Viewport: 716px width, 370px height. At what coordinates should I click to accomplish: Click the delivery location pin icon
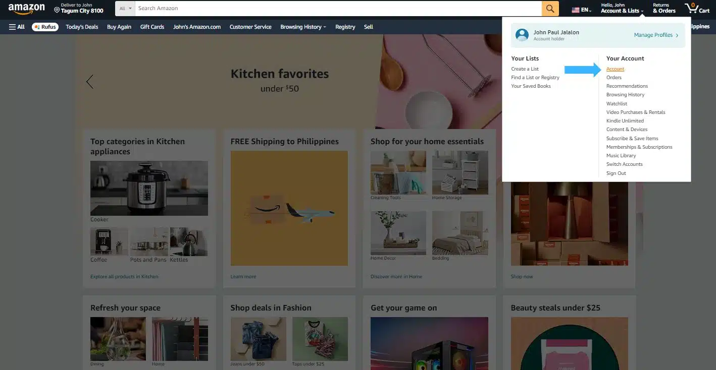tap(57, 10)
